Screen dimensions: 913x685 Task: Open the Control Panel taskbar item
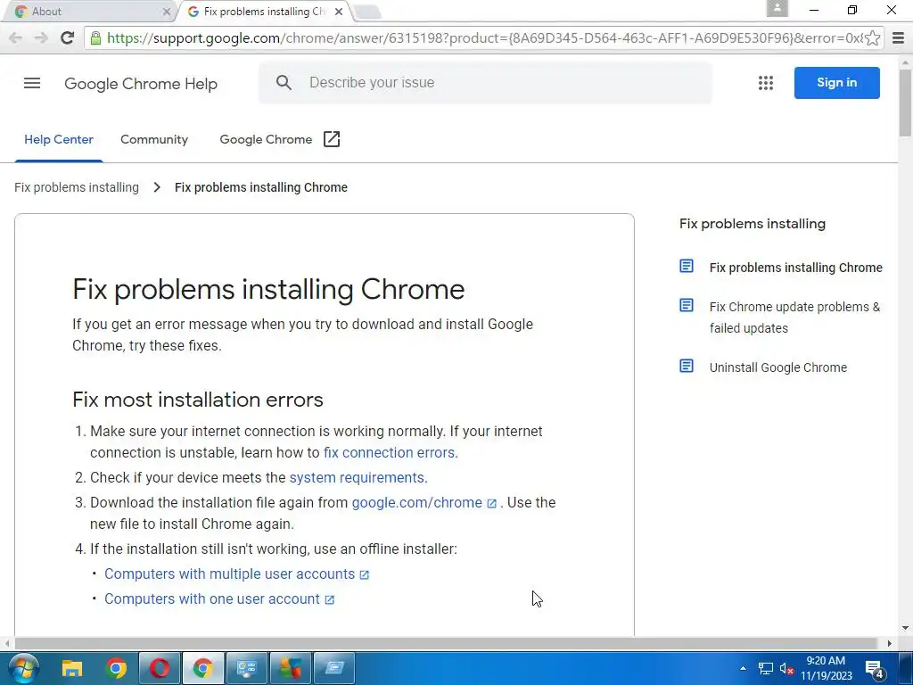point(247,668)
